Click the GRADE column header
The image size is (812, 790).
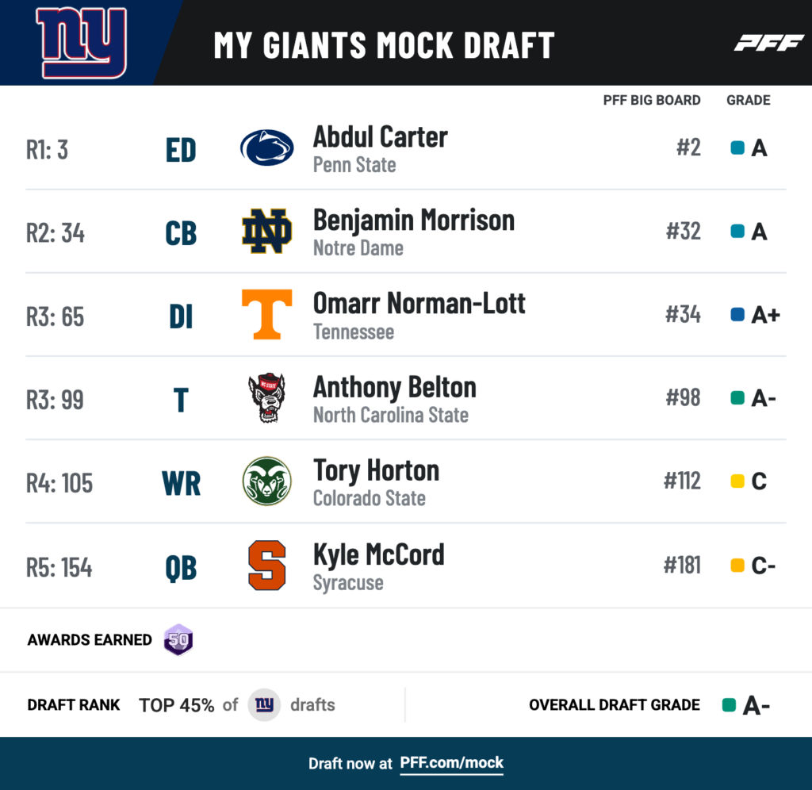click(x=749, y=101)
